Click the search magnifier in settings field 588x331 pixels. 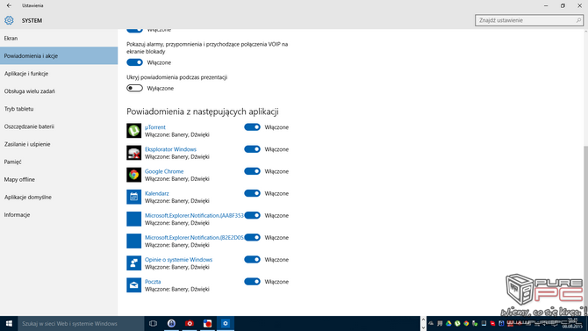pyautogui.click(x=578, y=20)
